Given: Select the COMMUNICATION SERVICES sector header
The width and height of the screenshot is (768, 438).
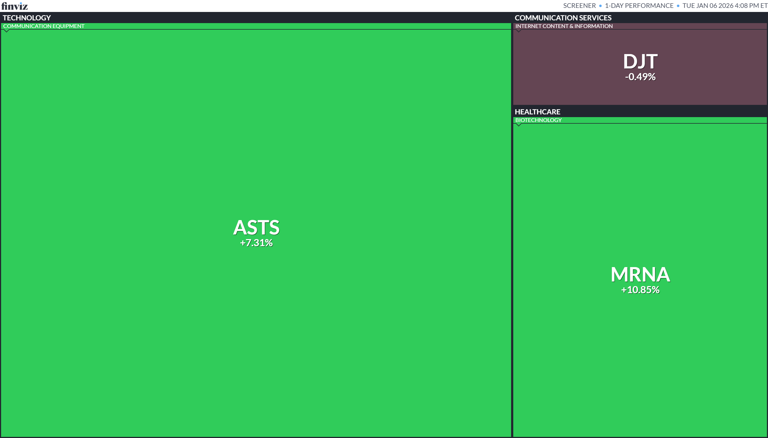Looking at the screenshot, I should pyautogui.click(x=563, y=18).
